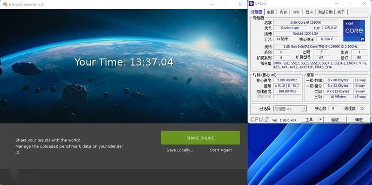Screen dimensions: 372x185
Task: Open the 测试分数 tab
Action: coord(325,12)
